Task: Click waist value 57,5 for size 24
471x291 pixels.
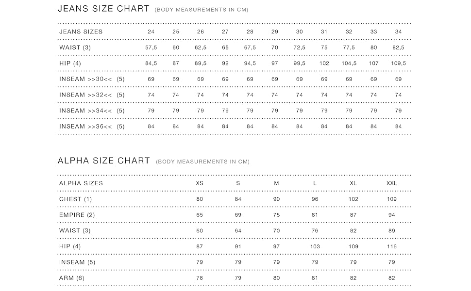Action: [x=151, y=48]
